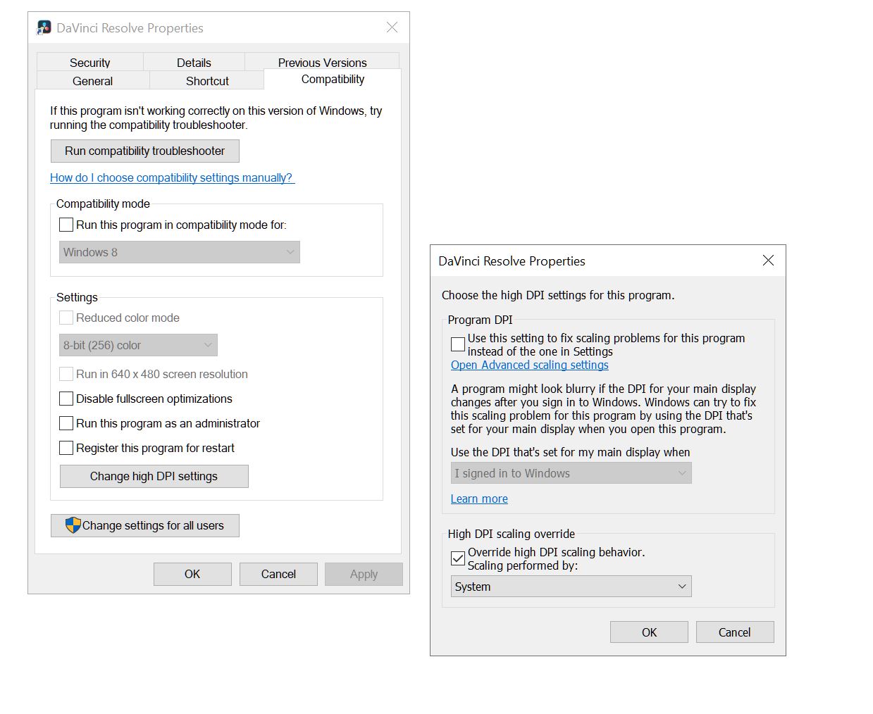Select the Compatibility tab

point(333,79)
